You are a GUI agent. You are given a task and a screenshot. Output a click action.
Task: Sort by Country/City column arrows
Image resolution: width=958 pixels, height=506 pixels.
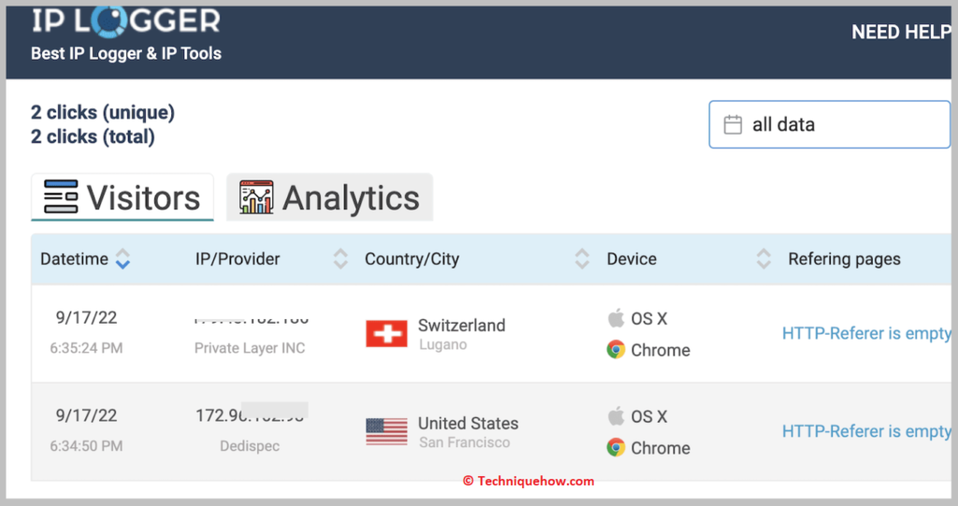click(582, 259)
